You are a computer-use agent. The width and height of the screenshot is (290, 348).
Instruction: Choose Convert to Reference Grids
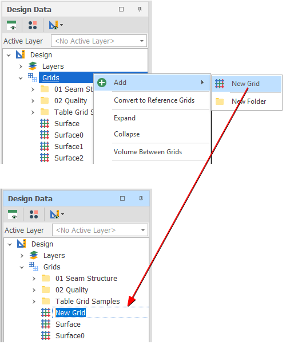154,100
